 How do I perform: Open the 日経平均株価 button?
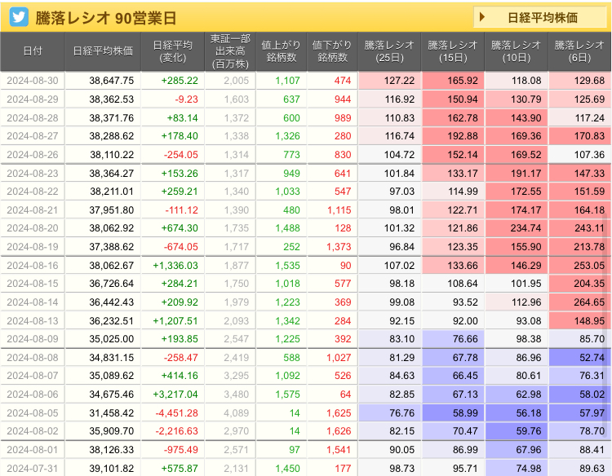click(540, 18)
